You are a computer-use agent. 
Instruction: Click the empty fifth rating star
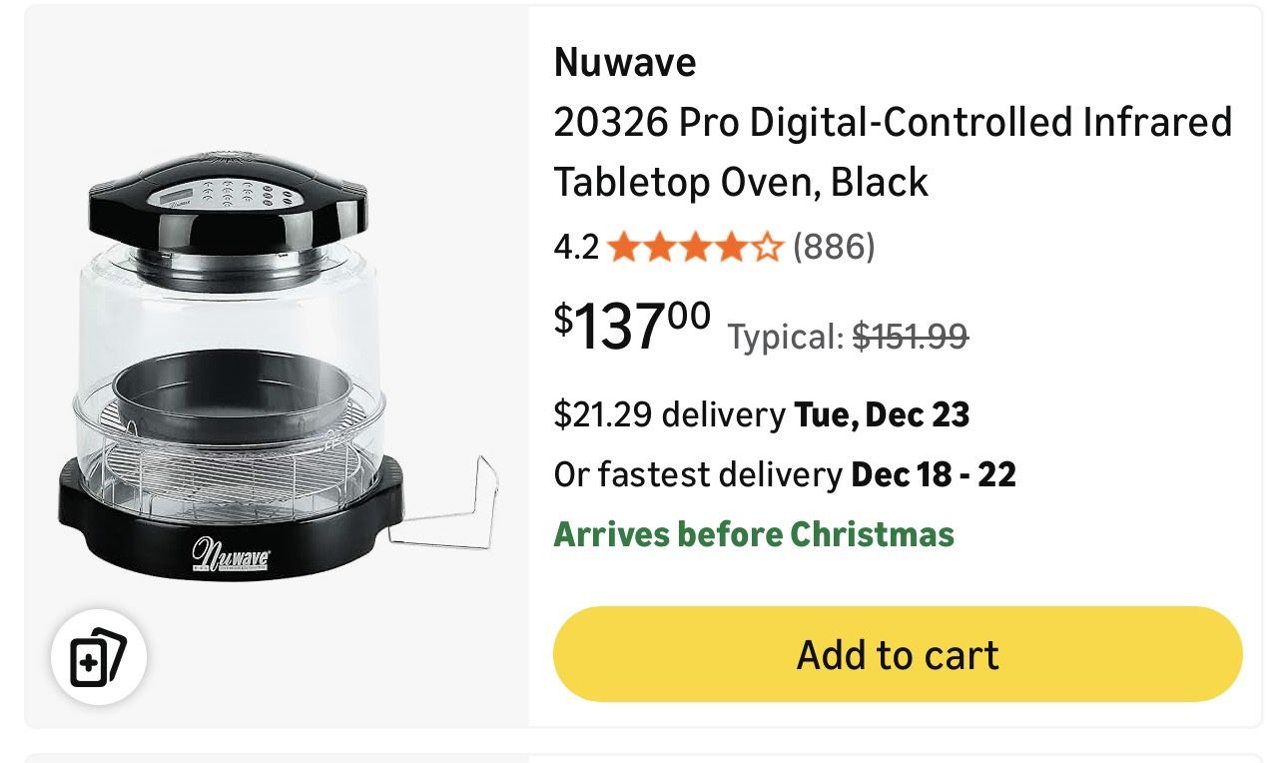(x=766, y=247)
